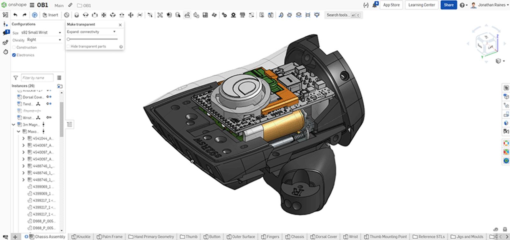Check Hide transparent parts option
Image resolution: width=510 pixels, height=240 pixels.
pyautogui.click(x=68, y=46)
